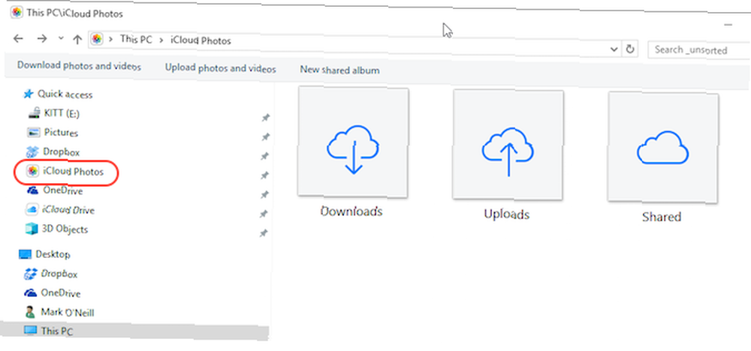Image resolution: width=751 pixels, height=351 pixels.
Task: Minimize the iCloud Photos window
Action: 728,24
